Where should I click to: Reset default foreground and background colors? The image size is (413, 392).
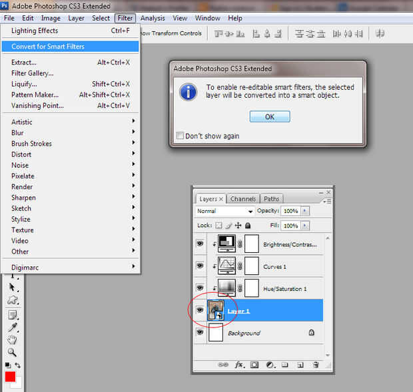(8, 365)
